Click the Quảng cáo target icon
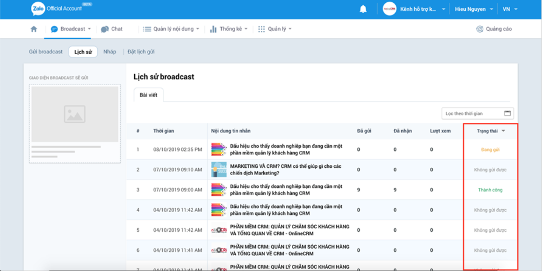The width and height of the screenshot is (542, 271). tap(479, 29)
